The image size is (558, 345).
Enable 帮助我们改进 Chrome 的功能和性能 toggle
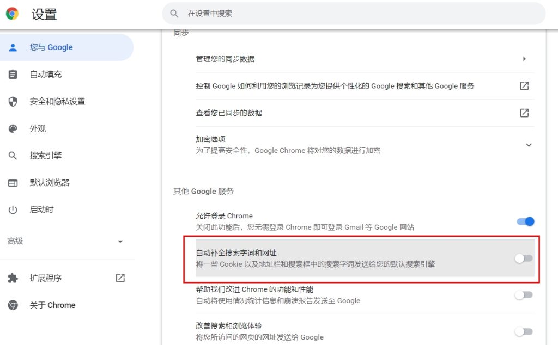pyautogui.click(x=524, y=295)
